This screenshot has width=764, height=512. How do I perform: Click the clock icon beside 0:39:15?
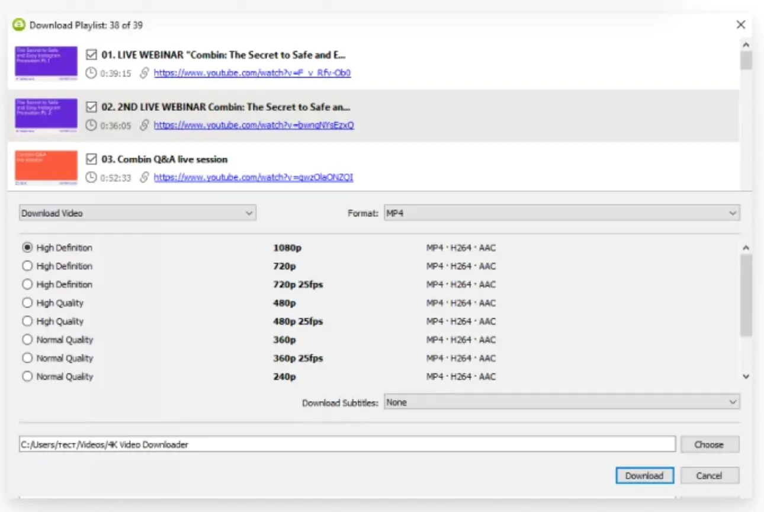[91, 73]
